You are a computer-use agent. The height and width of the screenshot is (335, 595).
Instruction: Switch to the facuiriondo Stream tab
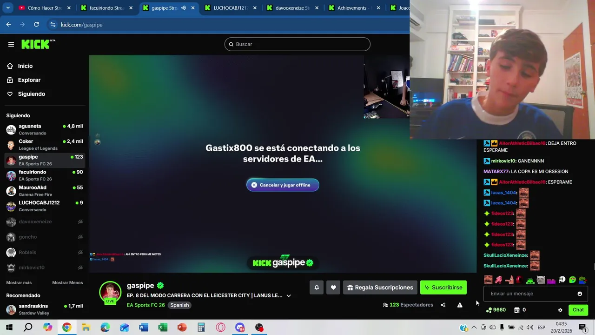pyautogui.click(x=106, y=8)
